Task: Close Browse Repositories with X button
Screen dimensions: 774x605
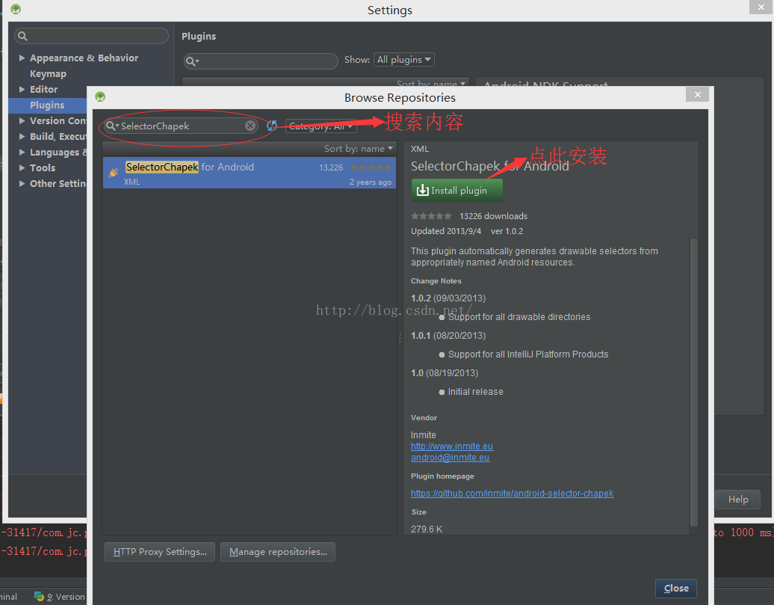Action: click(x=697, y=94)
